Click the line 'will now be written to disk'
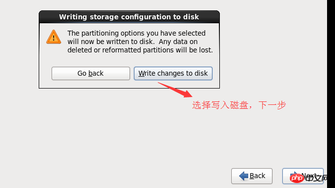The width and height of the screenshot is (335, 188). click(x=111, y=42)
